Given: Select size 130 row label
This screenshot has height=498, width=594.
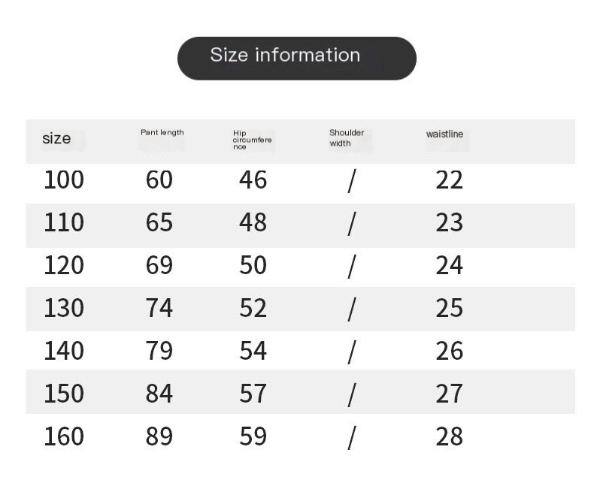Looking at the screenshot, I should coord(64,308).
